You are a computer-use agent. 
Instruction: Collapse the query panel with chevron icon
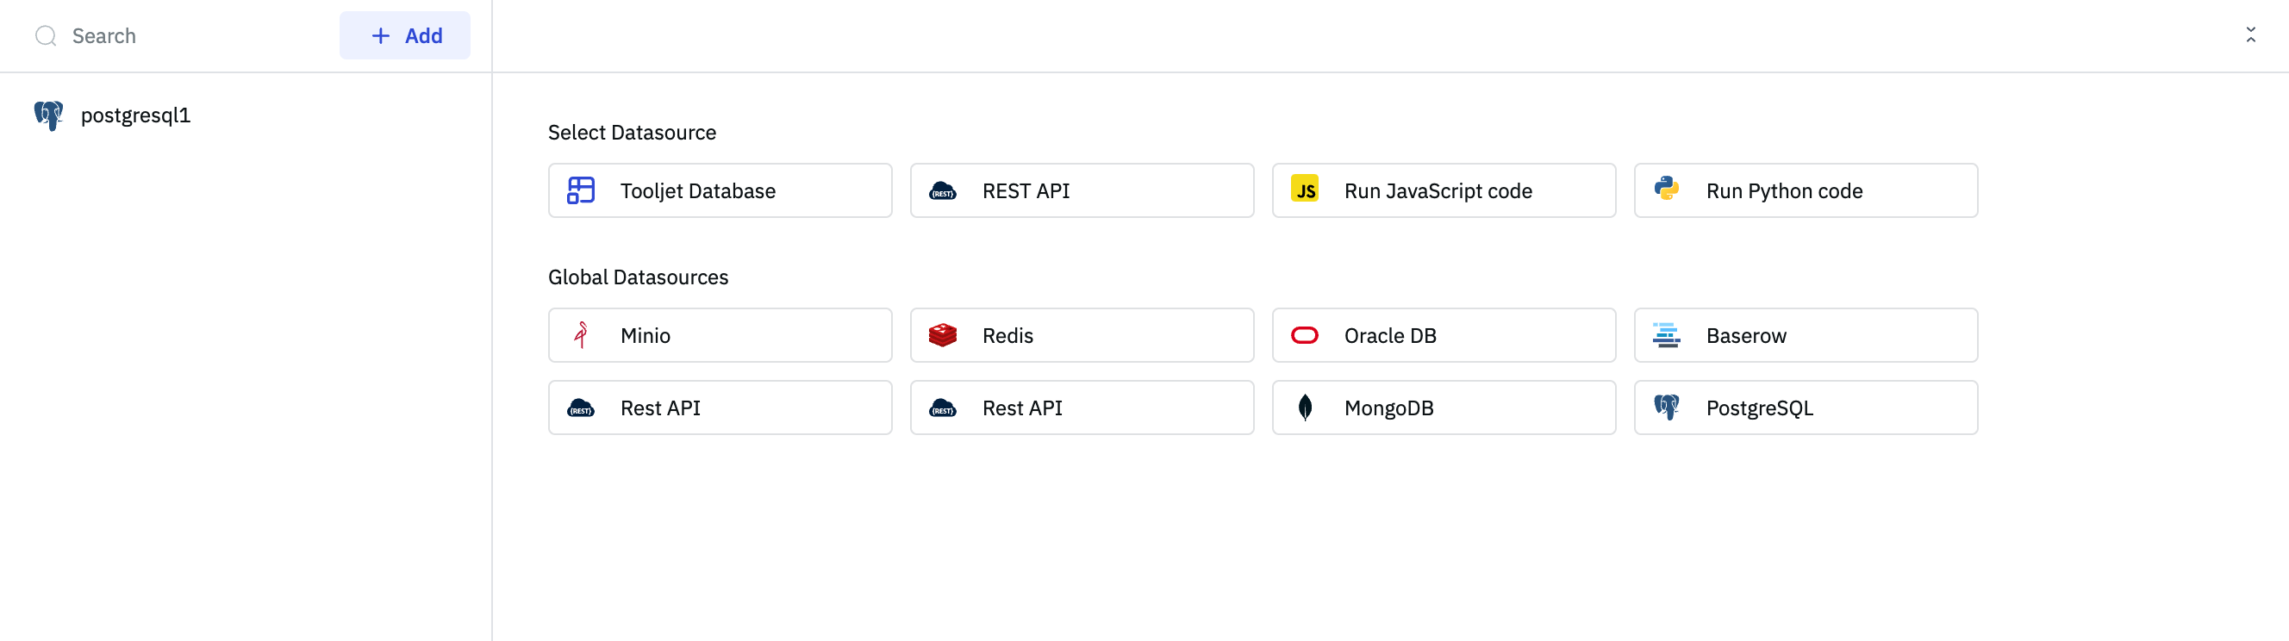click(x=2250, y=35)
